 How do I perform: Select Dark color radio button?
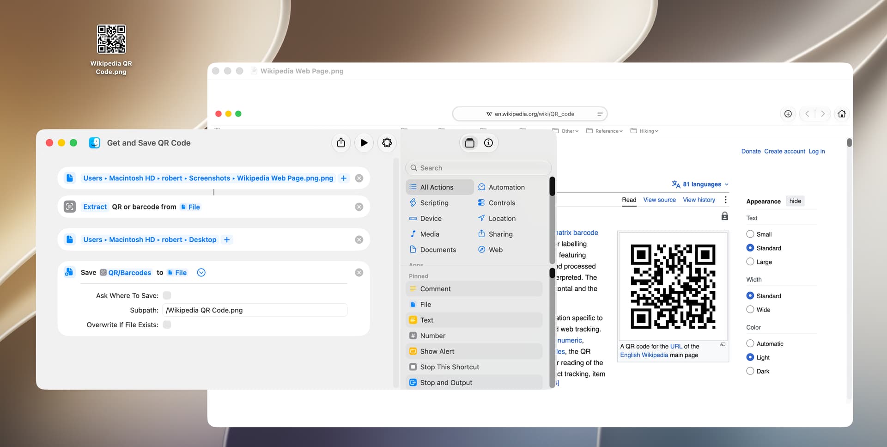750,371
